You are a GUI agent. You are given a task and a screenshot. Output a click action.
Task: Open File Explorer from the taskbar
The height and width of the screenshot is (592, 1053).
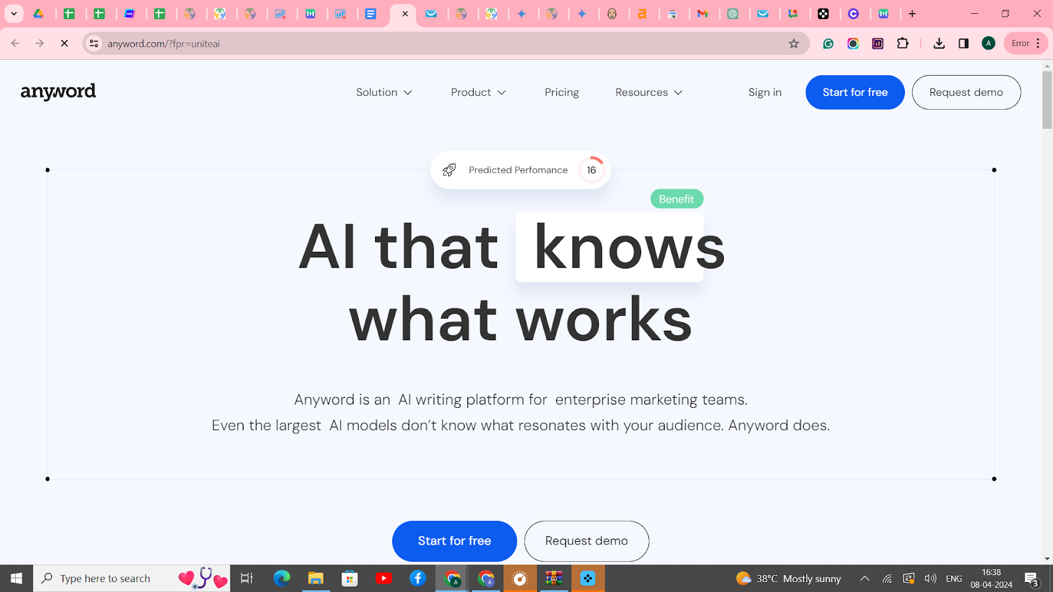(x=316, y=578)
